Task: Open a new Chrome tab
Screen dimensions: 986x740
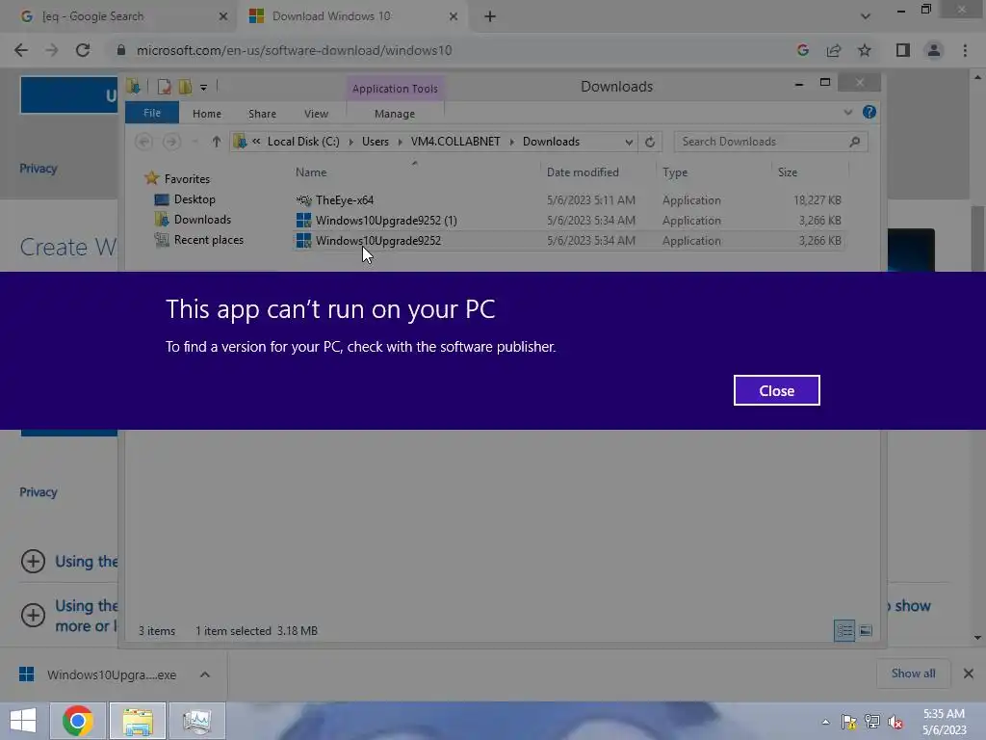Action: click(x=490, y=16)
